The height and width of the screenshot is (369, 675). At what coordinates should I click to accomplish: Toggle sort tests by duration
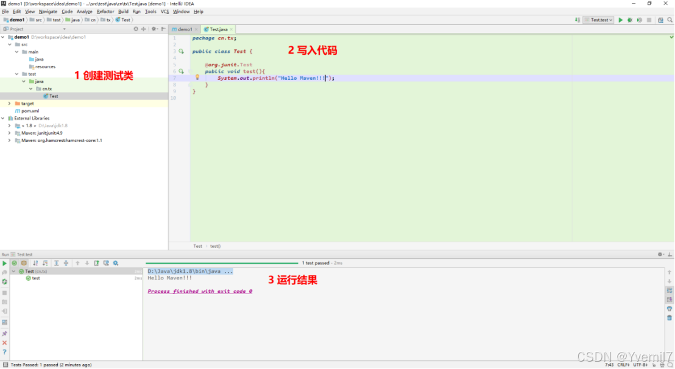[x=44, y=263]
